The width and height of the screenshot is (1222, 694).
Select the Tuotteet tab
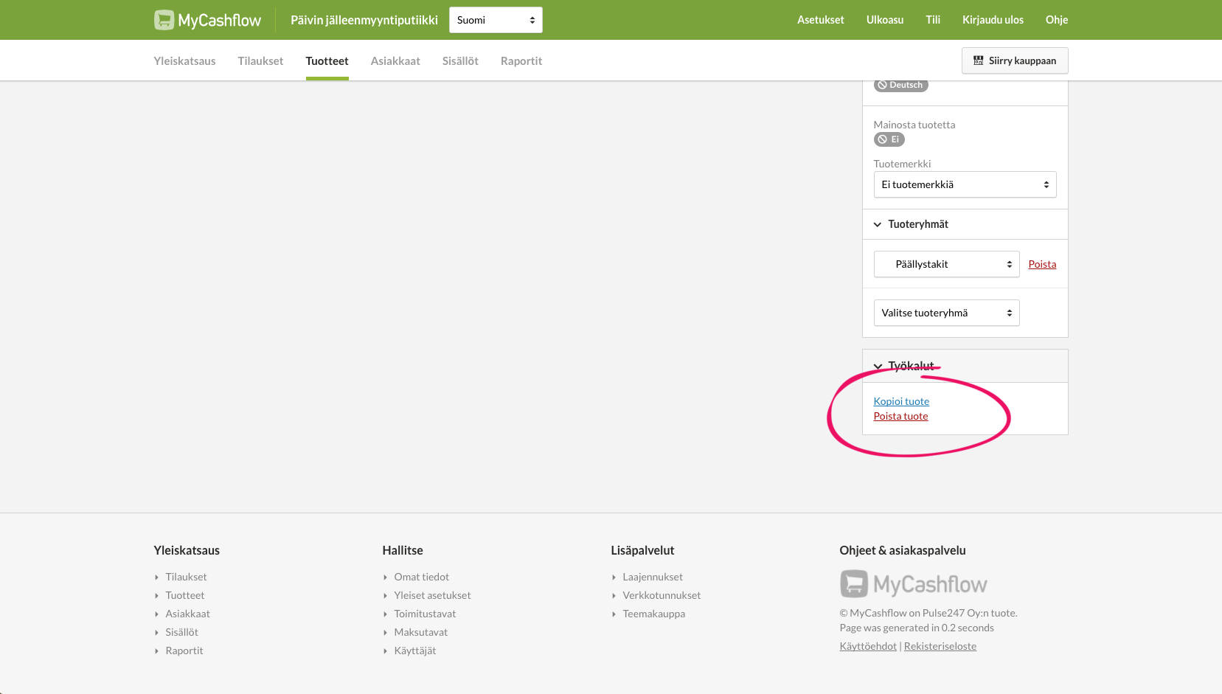327,60
